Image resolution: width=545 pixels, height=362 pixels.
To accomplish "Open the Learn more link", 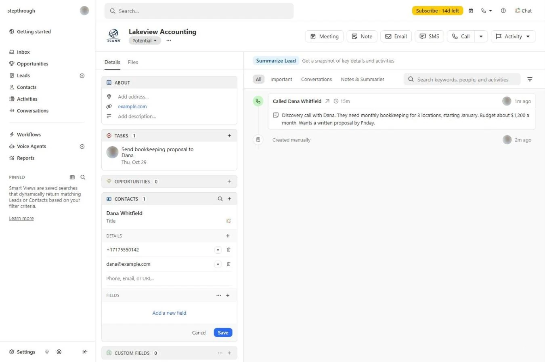I will [21, 219].
